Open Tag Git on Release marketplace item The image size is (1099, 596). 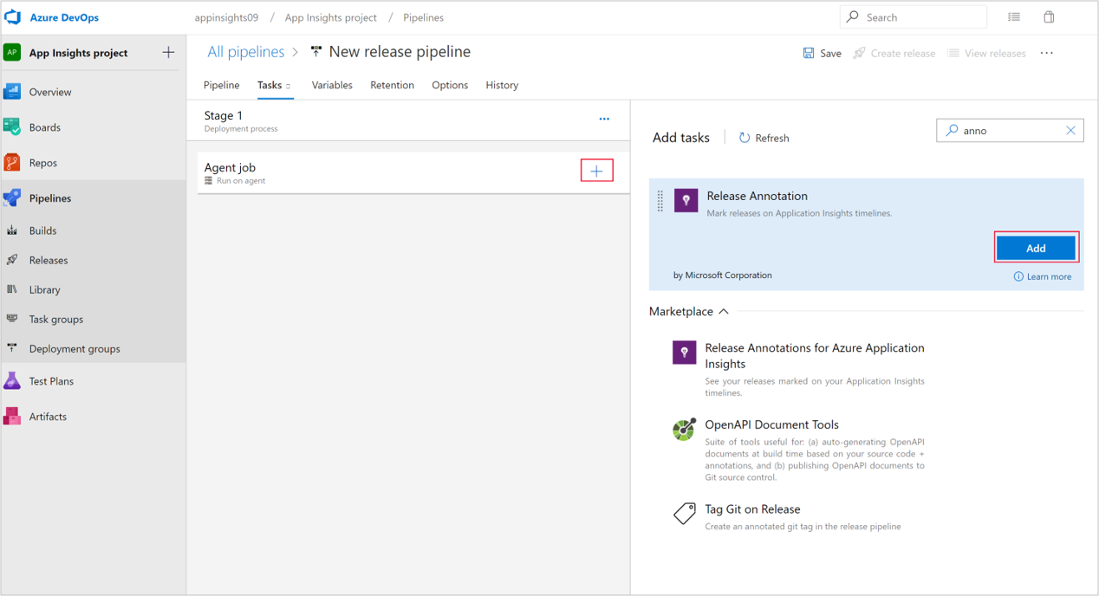[752, 509]
